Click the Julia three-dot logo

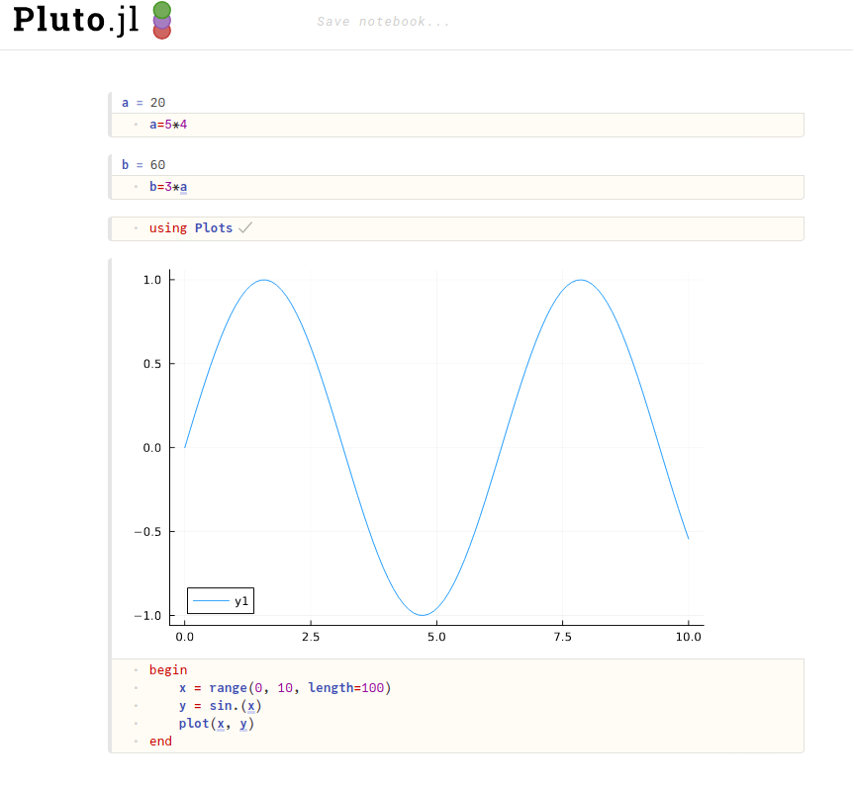pos(162,20)
